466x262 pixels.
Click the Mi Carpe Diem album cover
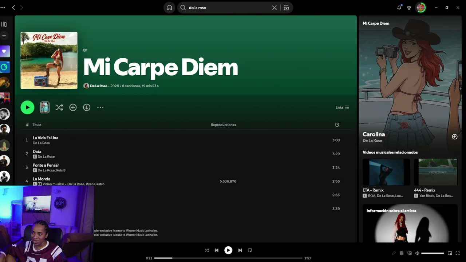pyautogui.click(x=49, y=60)
